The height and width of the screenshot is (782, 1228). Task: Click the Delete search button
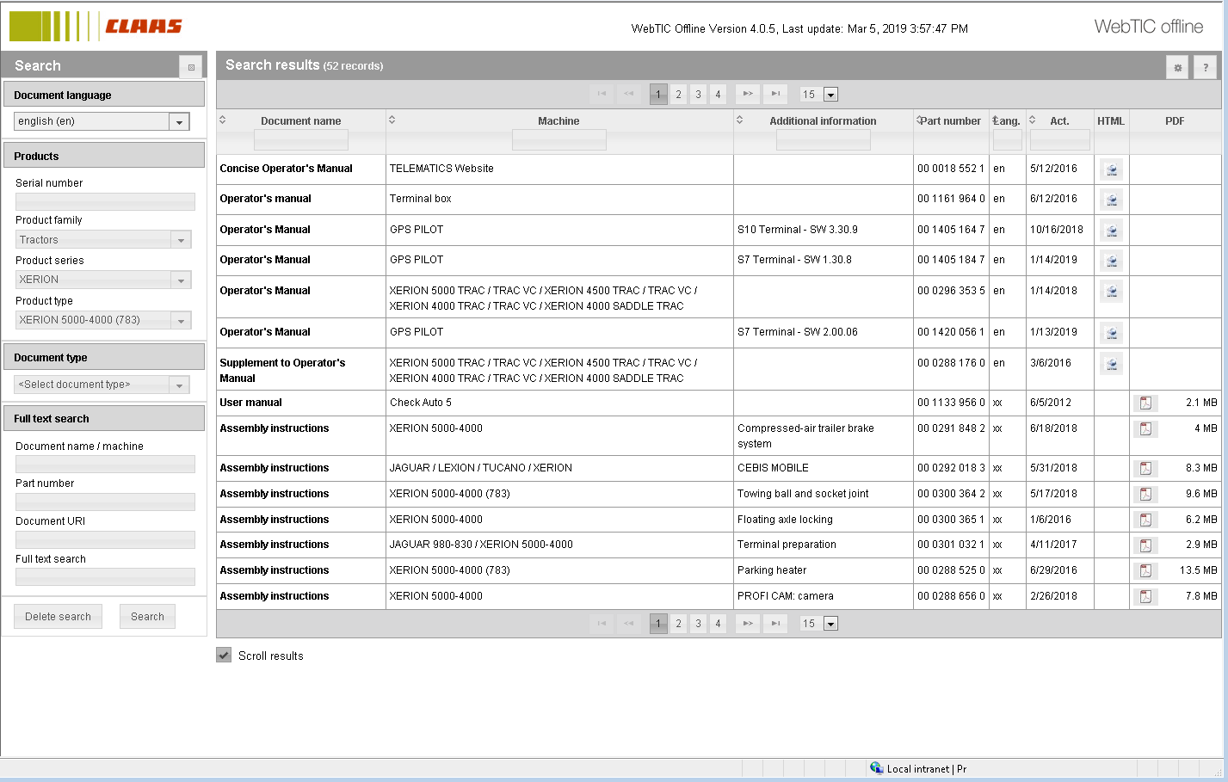pyautogui.click(x=58, y=616)
